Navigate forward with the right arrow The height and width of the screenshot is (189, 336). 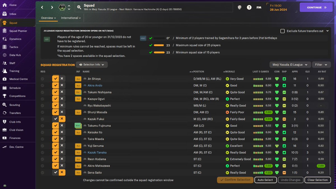click(52, 7)
